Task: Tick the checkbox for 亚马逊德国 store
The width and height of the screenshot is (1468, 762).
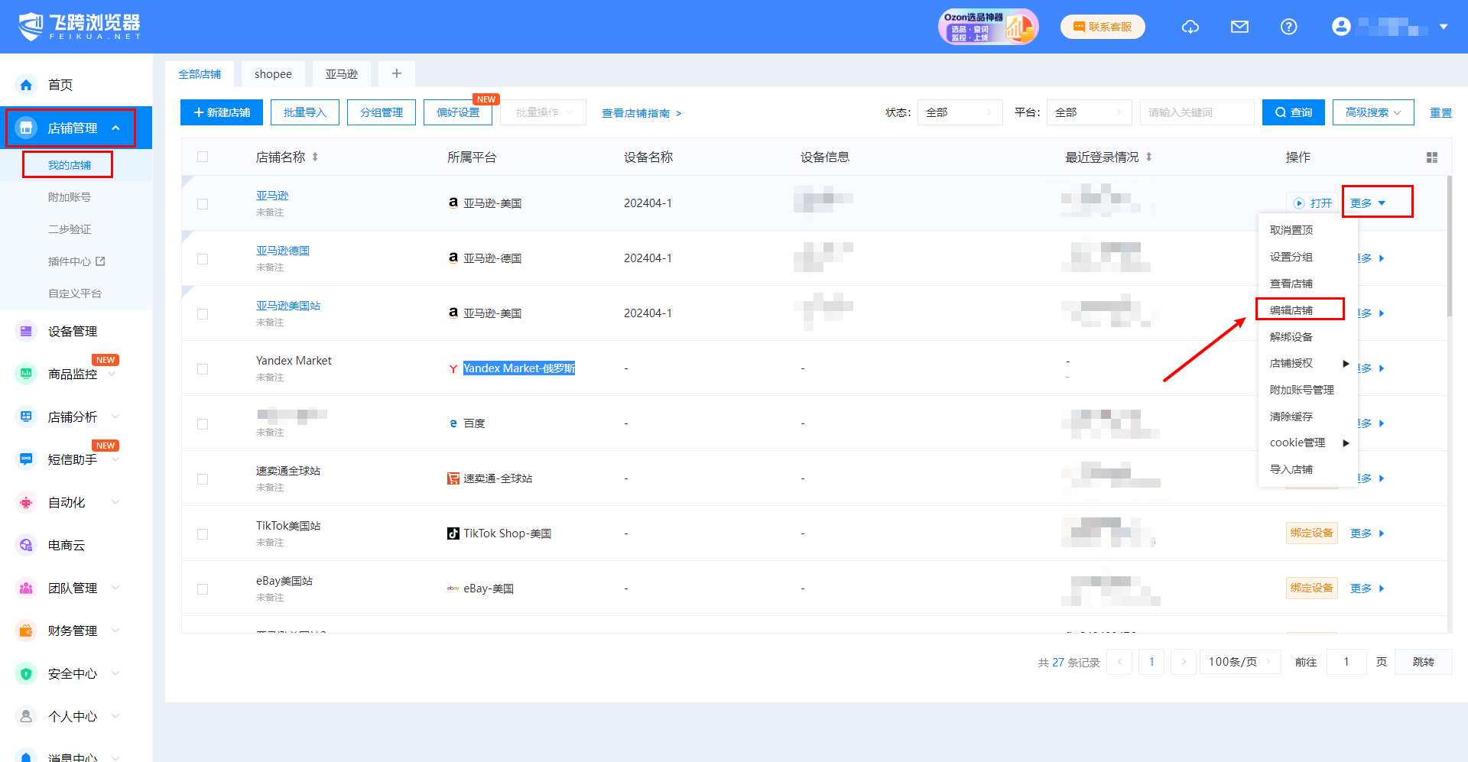Action: 203,259
